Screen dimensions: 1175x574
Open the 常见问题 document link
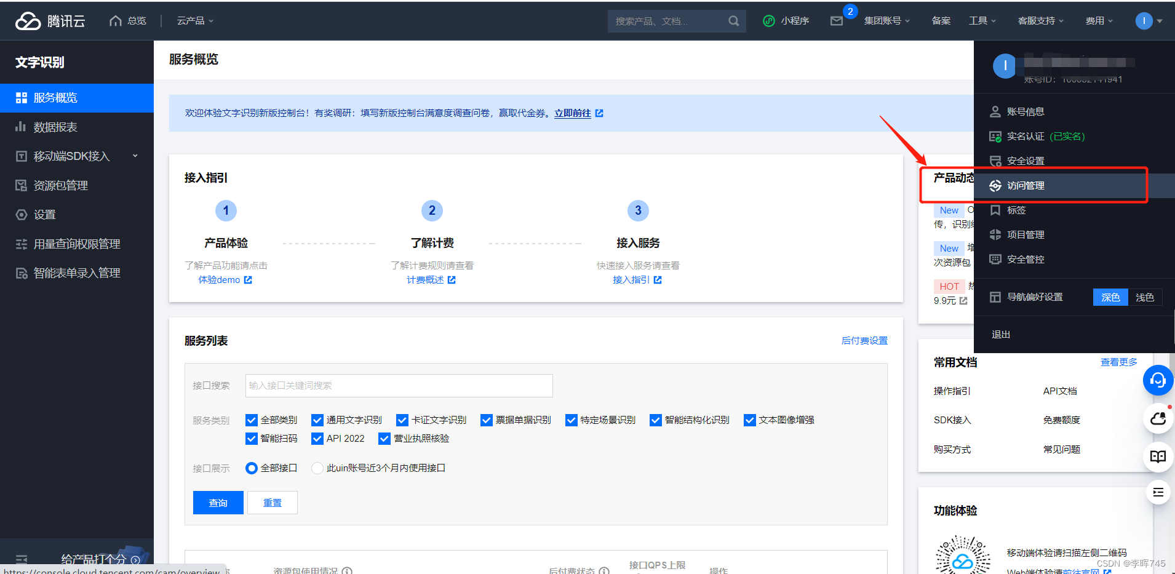[1062, 450]
